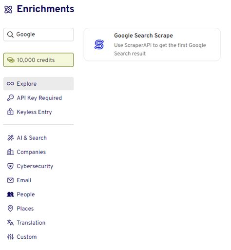The image size is (231, 250).
Task: Click the infinity icon next to Explore
Action: [10, 84]
